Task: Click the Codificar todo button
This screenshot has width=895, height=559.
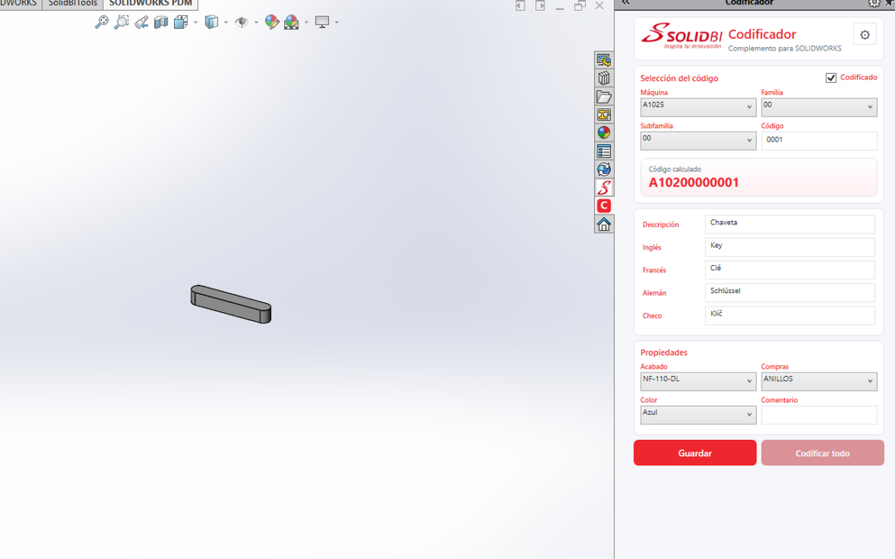Action: pyautogui.click(x=823, y=453)
